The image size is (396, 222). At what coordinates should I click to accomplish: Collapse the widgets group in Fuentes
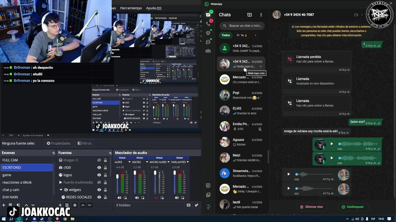point(61,190)
